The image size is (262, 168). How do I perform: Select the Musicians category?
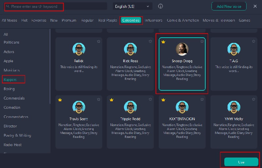coord(12,70)
